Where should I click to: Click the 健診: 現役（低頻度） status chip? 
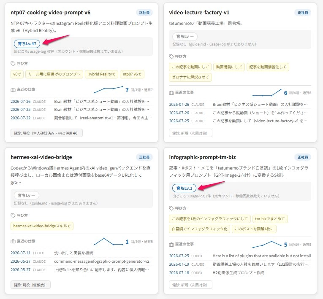coord(30,285)
